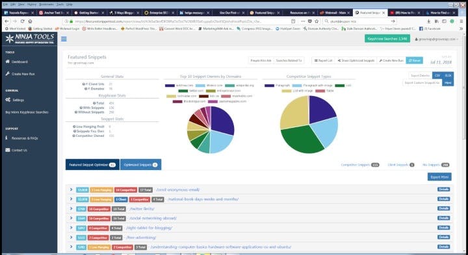Select the Optimized Snippets tab
The height and width of the screenshot is (255, 468).
pyautogui.click(x=140, y=165)
